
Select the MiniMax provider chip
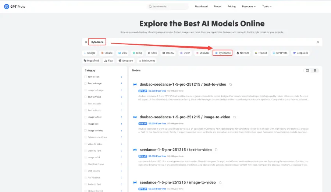[203, 53]
